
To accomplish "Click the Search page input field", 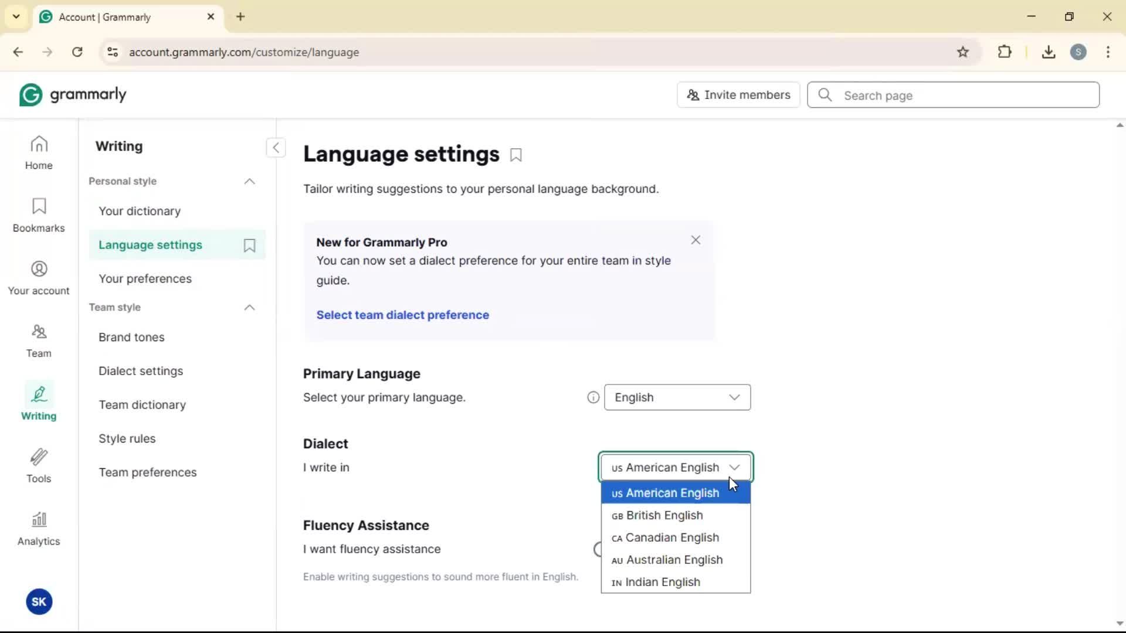I will pyautogui.click(x=962, y=96).
